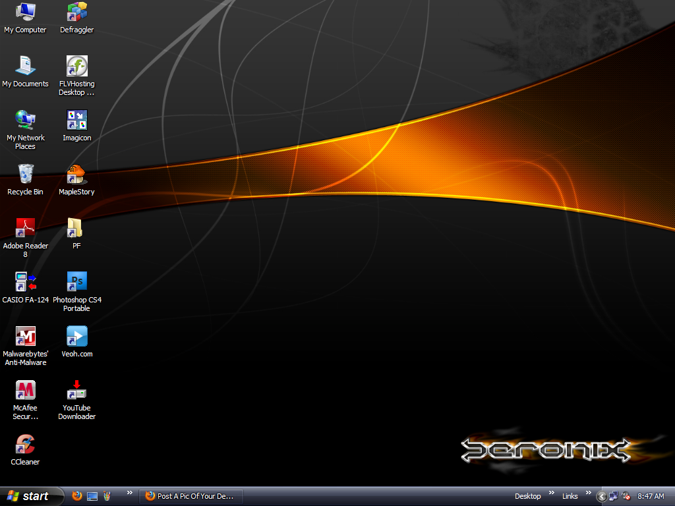Expand the Quick Launch overflow chevron
675x506 pixels.
(x=130, y=494)
